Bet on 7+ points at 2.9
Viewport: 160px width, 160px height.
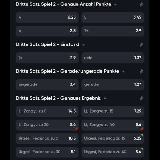click(113, 31)
